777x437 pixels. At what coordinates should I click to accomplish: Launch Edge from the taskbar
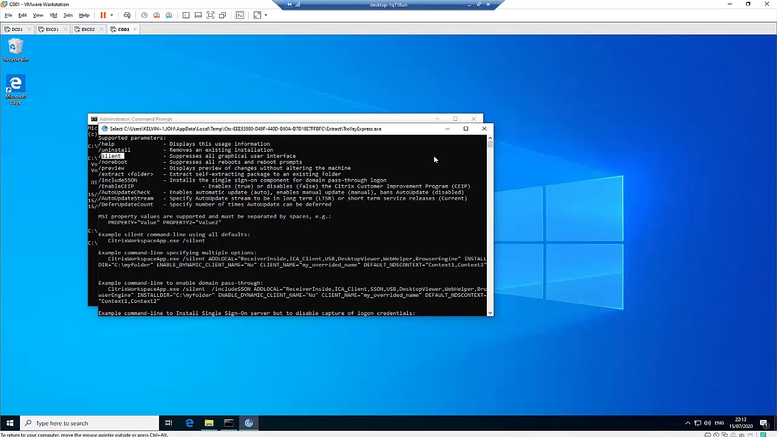point(189,423)
